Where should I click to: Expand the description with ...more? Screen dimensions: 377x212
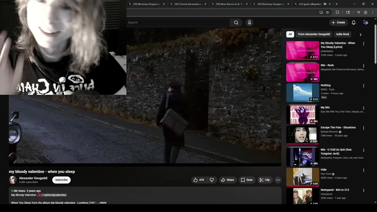tap(102, 203)
